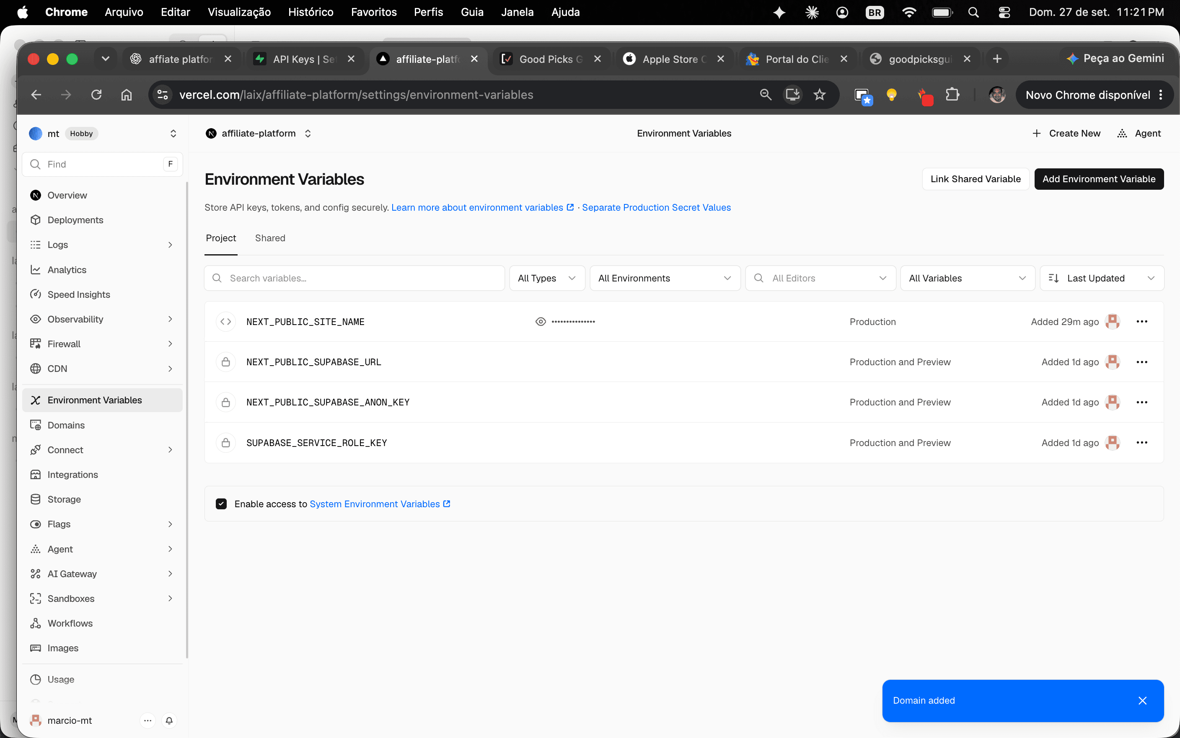Click Add Environment Variable button

click(x=1099, y=179)
